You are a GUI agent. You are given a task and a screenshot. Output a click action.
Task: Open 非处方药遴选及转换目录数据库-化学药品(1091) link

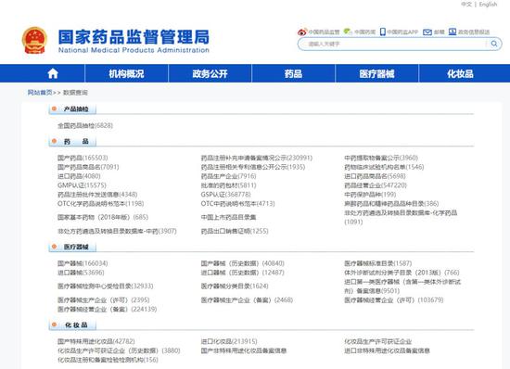tap(401, 217)
